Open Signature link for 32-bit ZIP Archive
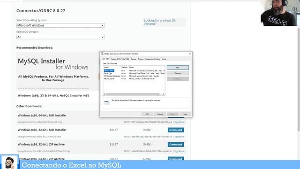Viewport: 300px width, 169px height. tap(179, 151)
